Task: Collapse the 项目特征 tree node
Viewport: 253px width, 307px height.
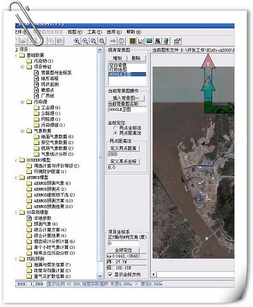Action: pos(22,67)
